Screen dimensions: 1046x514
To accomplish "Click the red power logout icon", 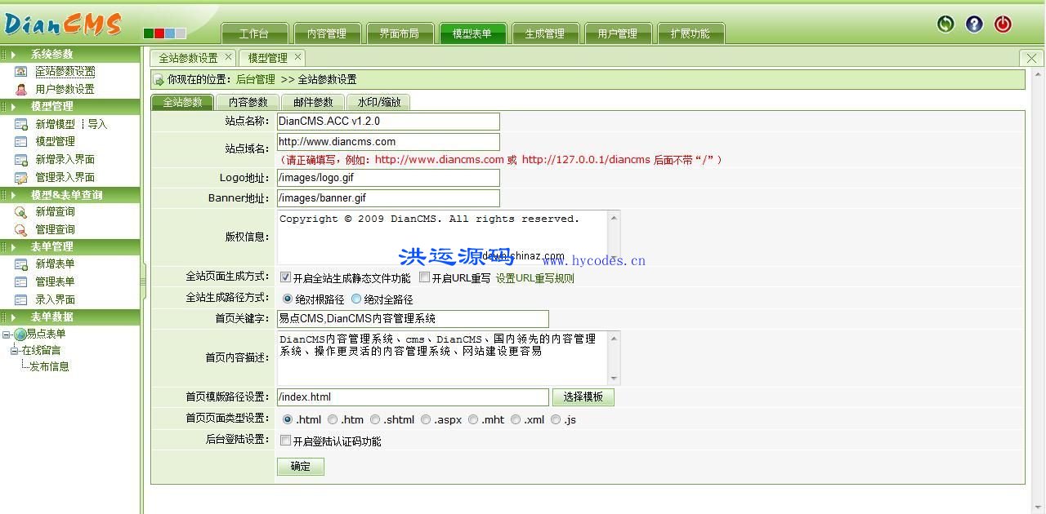I will click(x=1003, y=24).
